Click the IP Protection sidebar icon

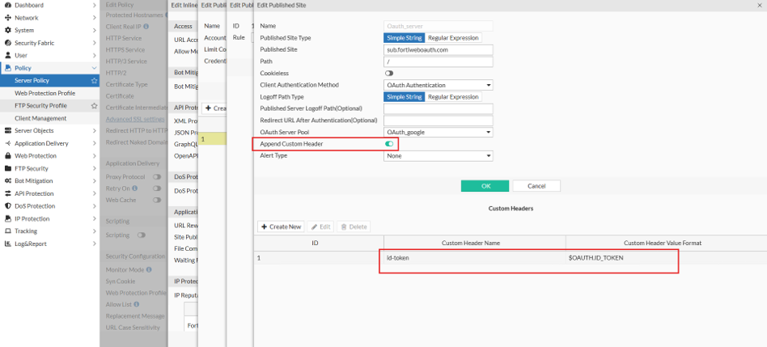click(x=7, y=218)
